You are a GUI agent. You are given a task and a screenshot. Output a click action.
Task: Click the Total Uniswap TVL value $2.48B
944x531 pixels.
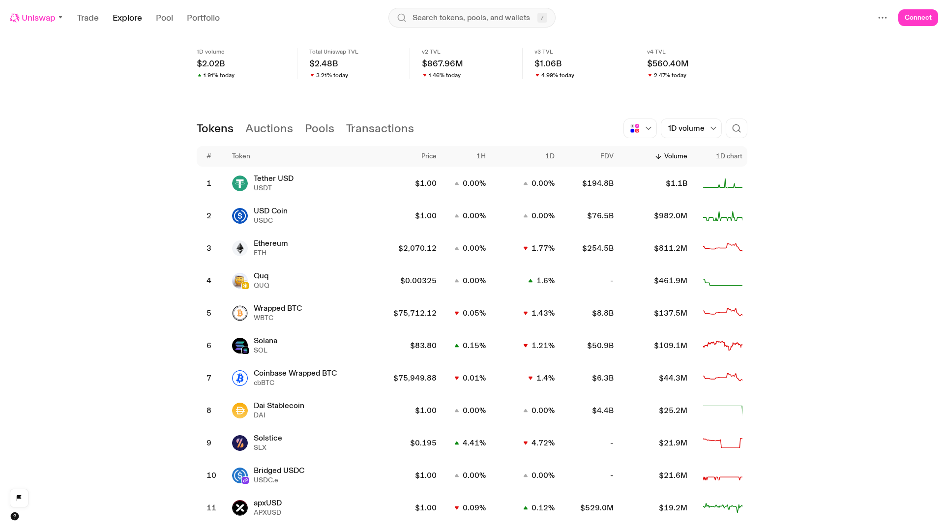click(x=324, y=63)
